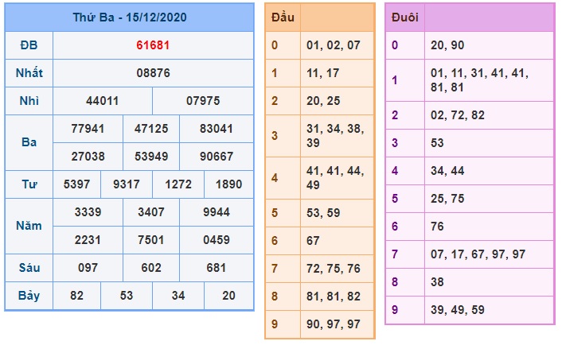Image resolution: width=562 pixels, height=345 pixels.
Task: Select Nhì prize number 44011
Action: pos(102,101)
